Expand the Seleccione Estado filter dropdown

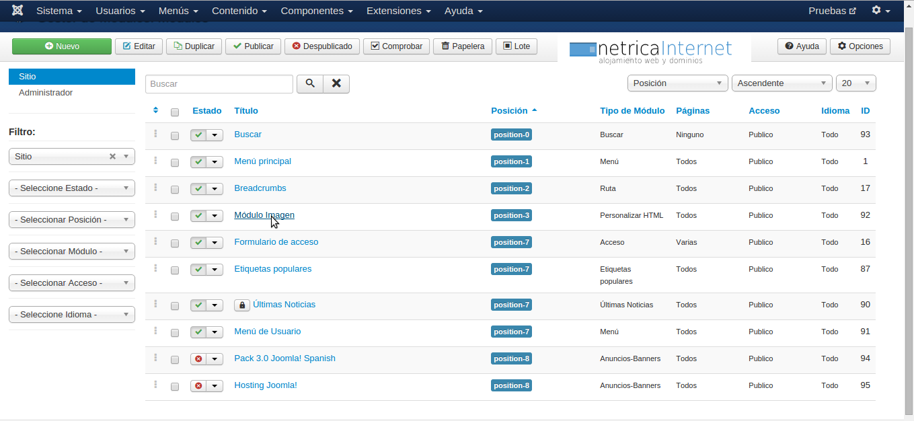[x=71, y=188]
